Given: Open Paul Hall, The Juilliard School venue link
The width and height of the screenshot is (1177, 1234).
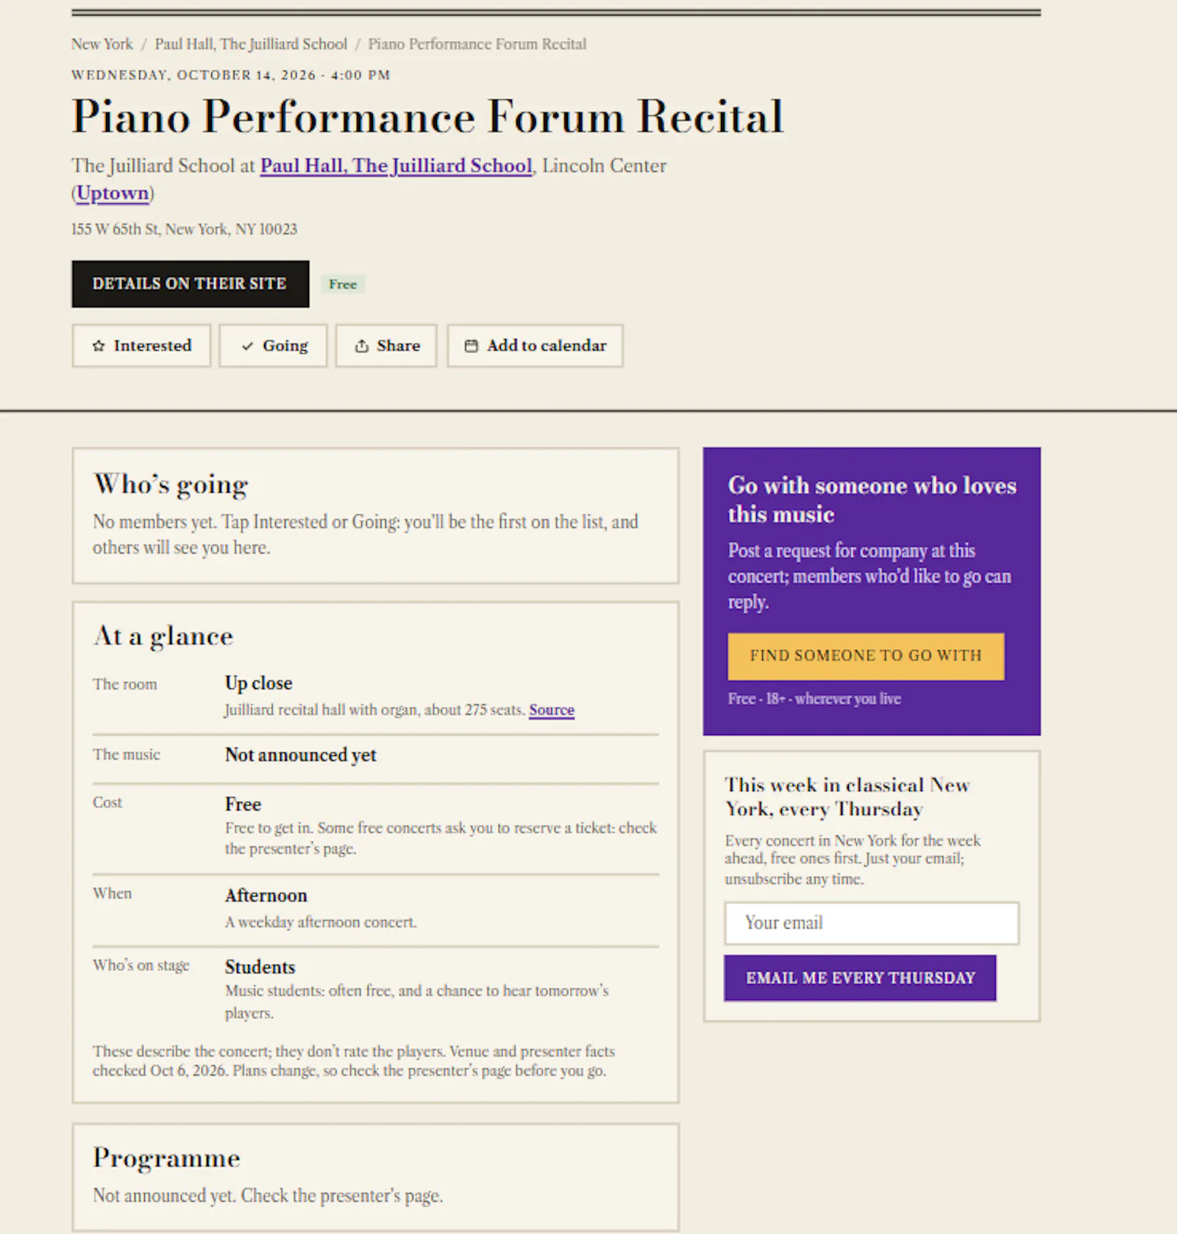Looking at the screenshot, I should coord(396,165).
